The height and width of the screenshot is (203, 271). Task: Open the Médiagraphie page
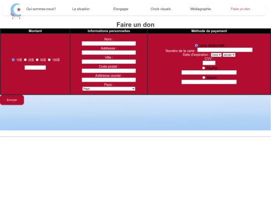200,9
